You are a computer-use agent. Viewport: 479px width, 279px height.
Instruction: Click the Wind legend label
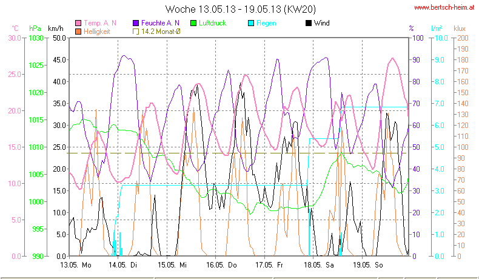322,23
